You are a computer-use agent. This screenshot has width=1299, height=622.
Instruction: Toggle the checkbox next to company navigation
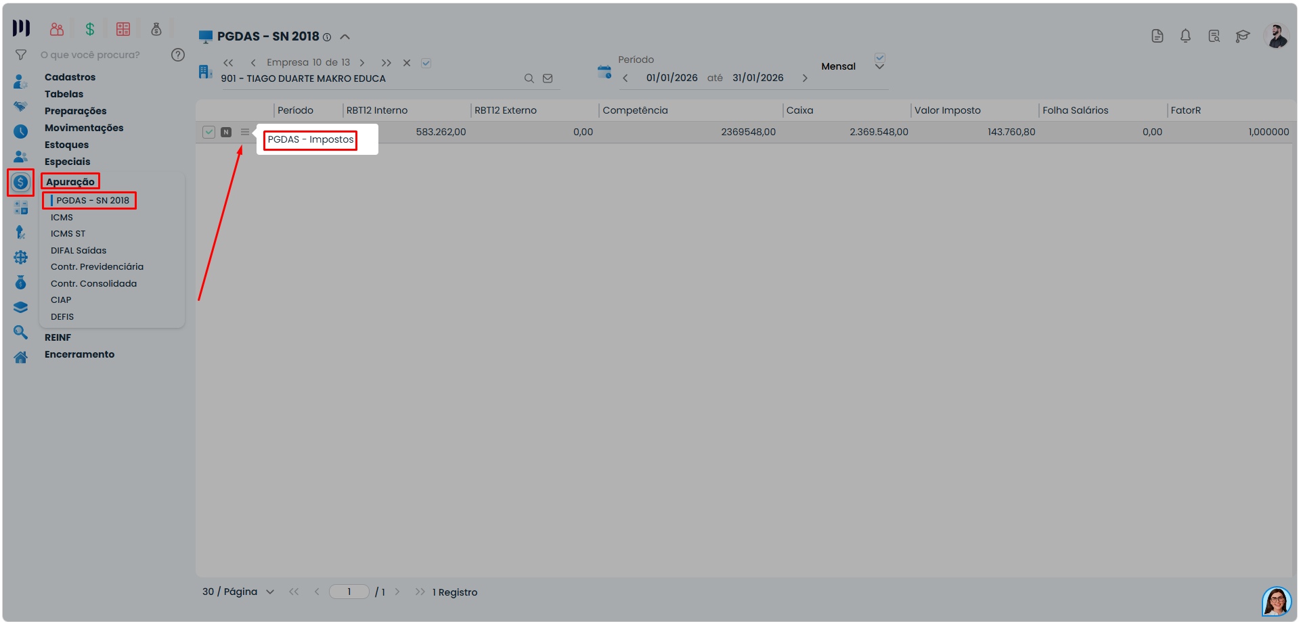pos(426,63)
